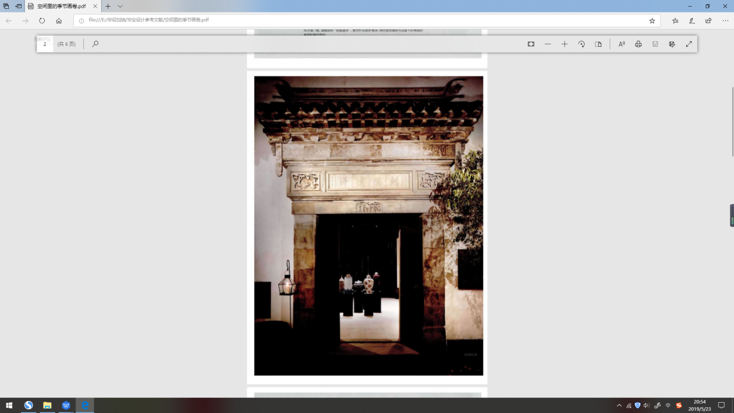Share this page from the browser toolbar

(x=709, y=21)
